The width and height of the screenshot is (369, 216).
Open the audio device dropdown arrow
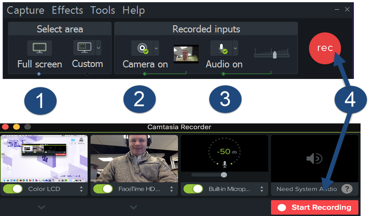pos(235,48)
